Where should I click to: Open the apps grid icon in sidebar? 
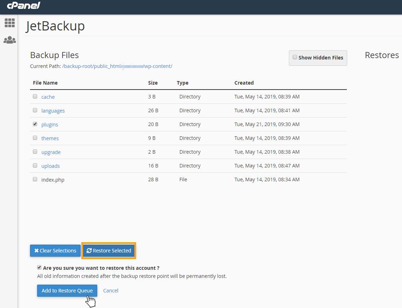(10, 23)
